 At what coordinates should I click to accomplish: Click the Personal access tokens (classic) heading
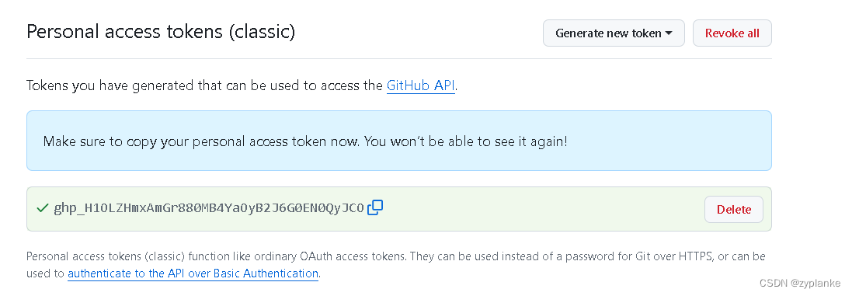tap(161, 32)
